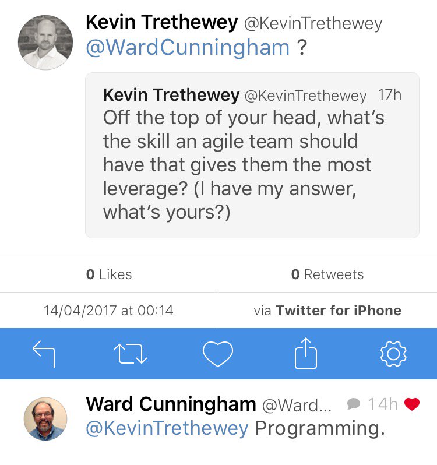Open Ward Cunningham's profile photo
437x465 pixels.
click(x=46, y=419)
